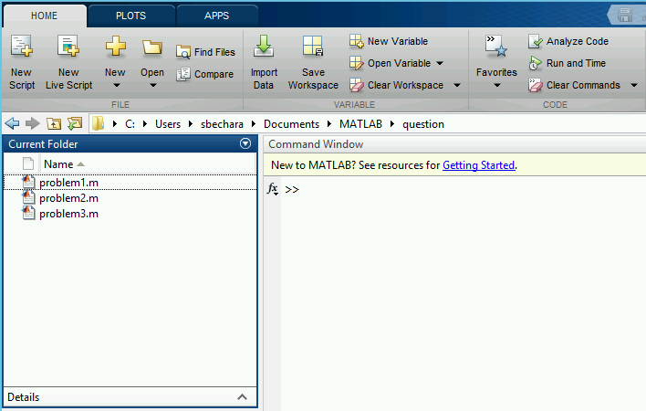This screenshot has width=646, height=411.
Task: Expand the Open Variable dropdown arrow
Action: (440, 63)
